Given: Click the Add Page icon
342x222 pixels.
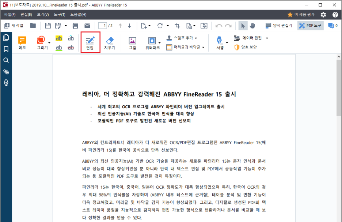Looking at the screenshot, I should tap(144, 26).
